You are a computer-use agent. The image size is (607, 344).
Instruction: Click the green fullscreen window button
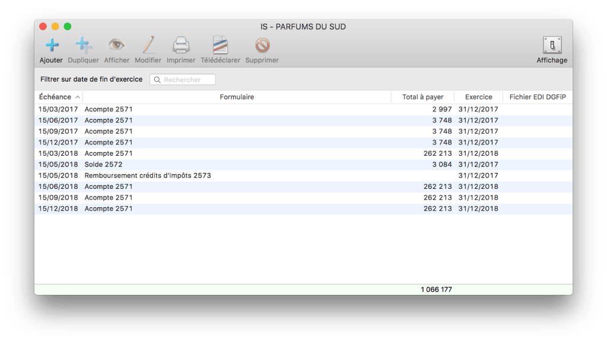coord(68,27)
